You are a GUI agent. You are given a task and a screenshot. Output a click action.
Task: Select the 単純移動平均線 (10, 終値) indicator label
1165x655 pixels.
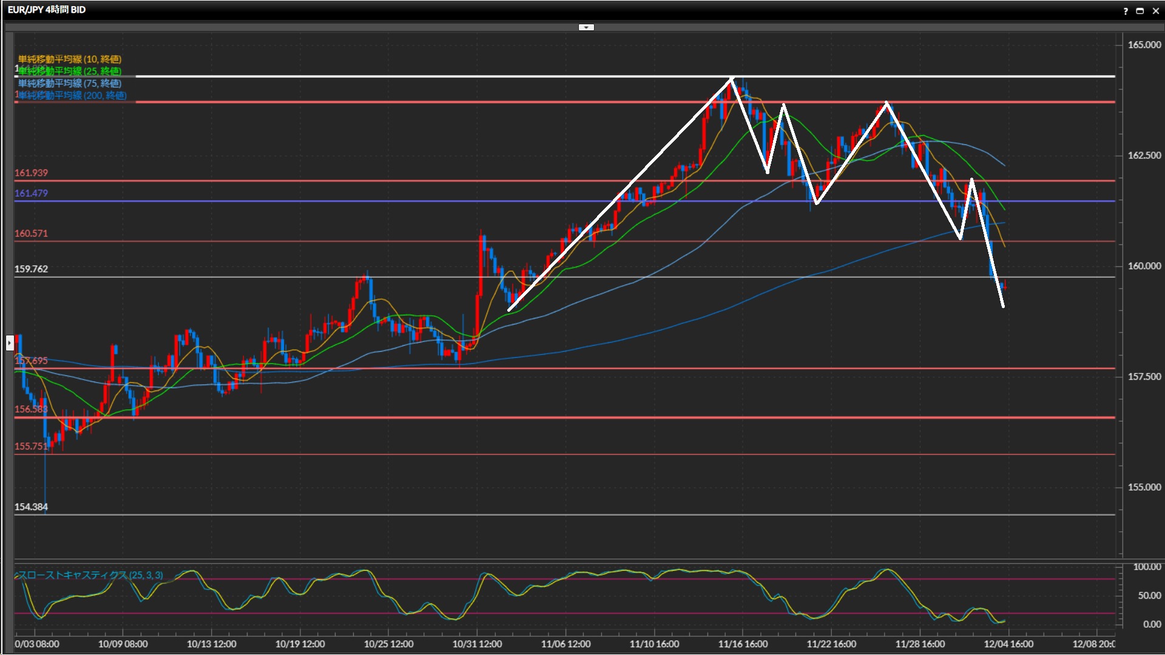coord(70,59)
